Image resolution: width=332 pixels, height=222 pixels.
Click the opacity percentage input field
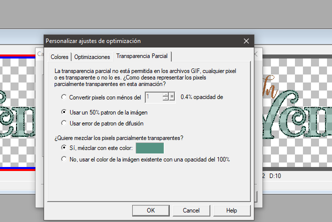[153, 97]
